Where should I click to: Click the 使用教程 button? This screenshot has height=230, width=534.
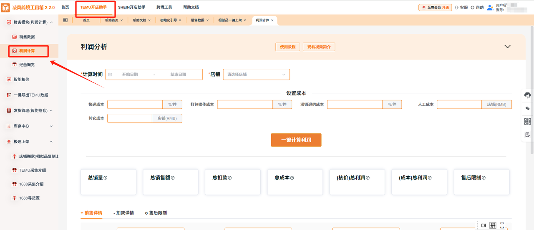tap(288, 47)
